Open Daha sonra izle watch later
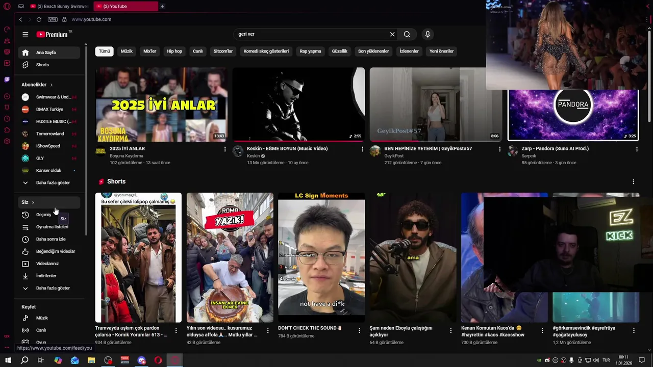 [49, 239]
